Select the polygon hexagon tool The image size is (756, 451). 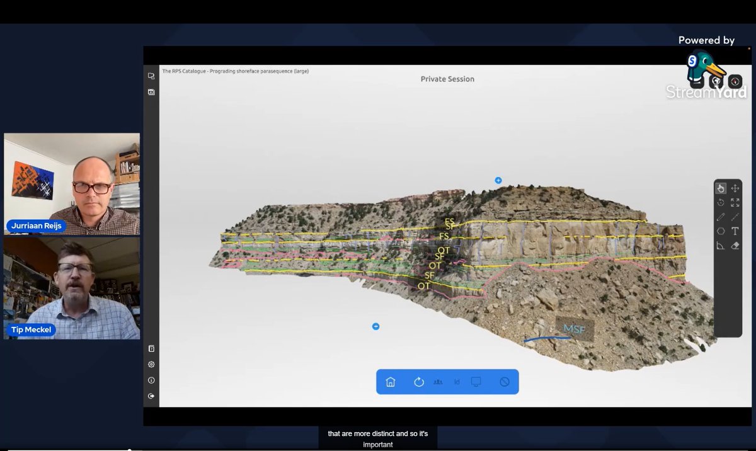point(721,231)
